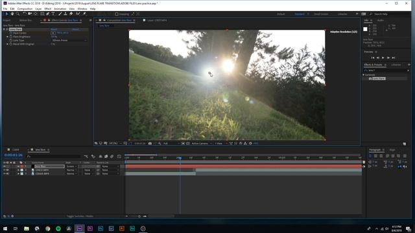Toggle the Lens Type stopwatch

(x=11, y=40)
